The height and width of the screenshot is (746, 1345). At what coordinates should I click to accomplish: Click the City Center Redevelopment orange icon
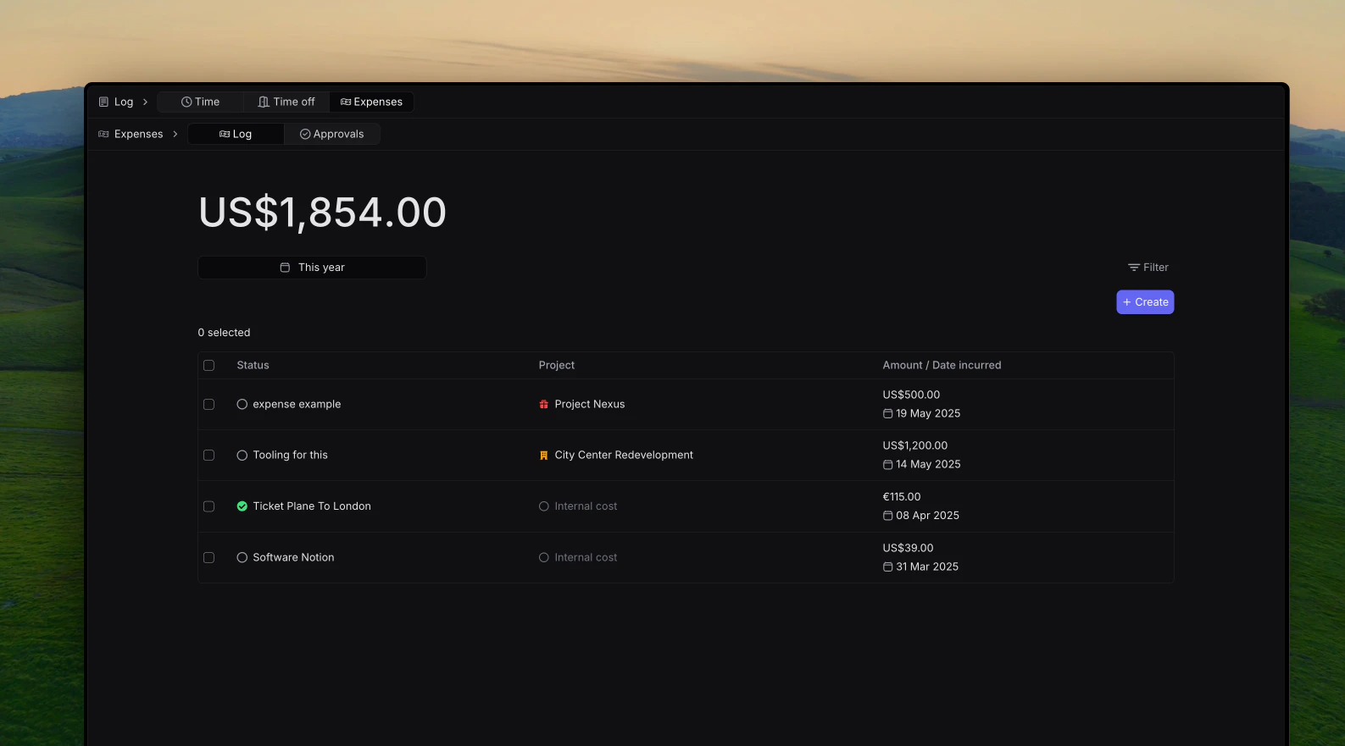point(544,456)
